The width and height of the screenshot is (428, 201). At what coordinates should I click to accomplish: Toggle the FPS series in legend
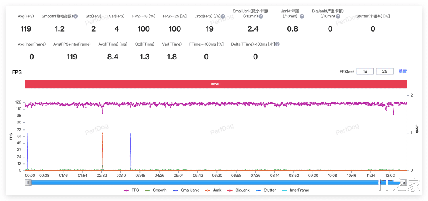tap(131, 190)
